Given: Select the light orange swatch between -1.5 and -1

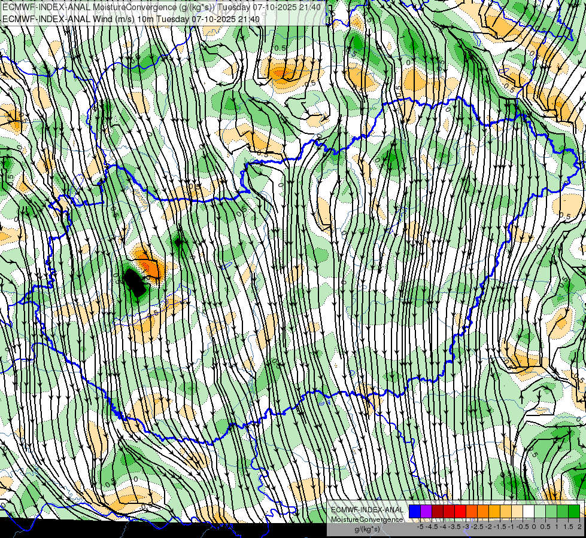Looking at the screenshot, I should 506,511.
